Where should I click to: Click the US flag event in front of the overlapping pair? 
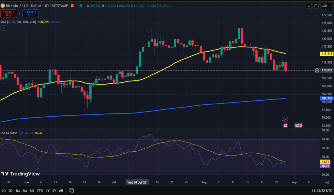click(x=297, y=126)
